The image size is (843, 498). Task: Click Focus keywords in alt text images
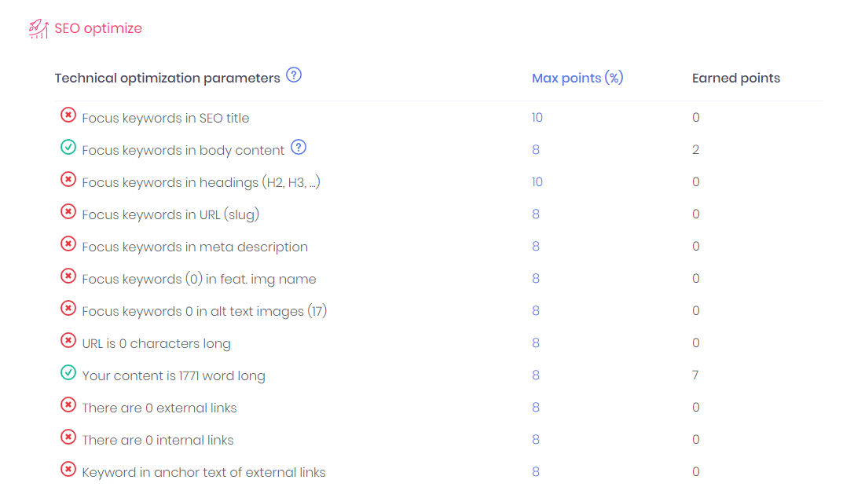click(204, 311)
